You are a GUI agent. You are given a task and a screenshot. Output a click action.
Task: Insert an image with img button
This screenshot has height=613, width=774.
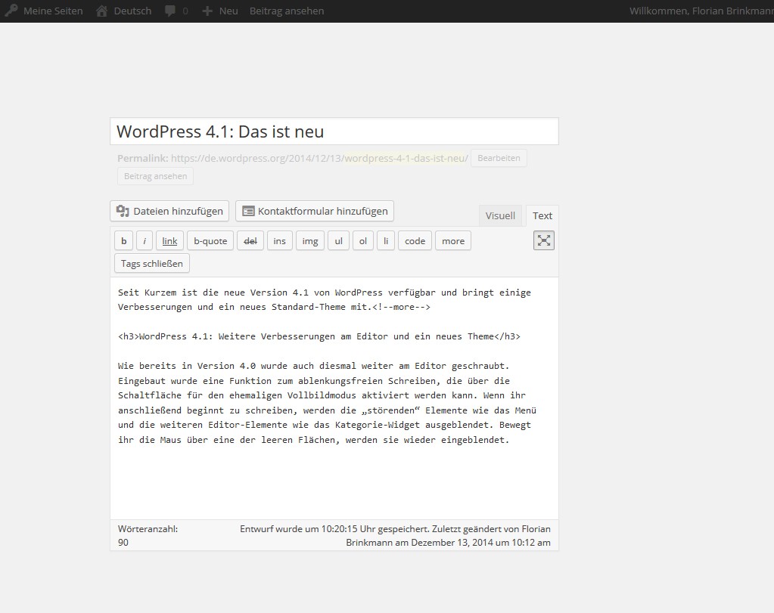(310, 240)
